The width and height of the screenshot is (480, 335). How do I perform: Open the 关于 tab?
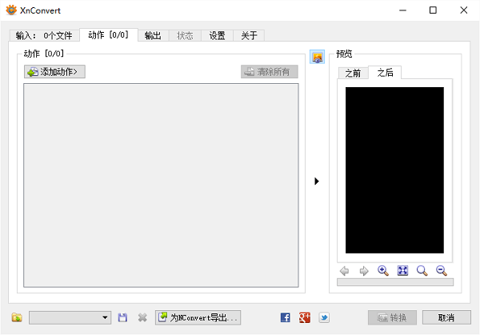tap(249, 35)
